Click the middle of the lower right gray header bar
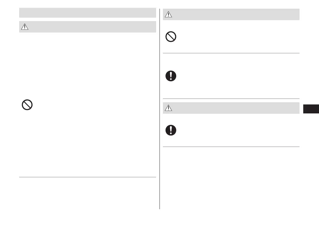 tap(231, 108)
